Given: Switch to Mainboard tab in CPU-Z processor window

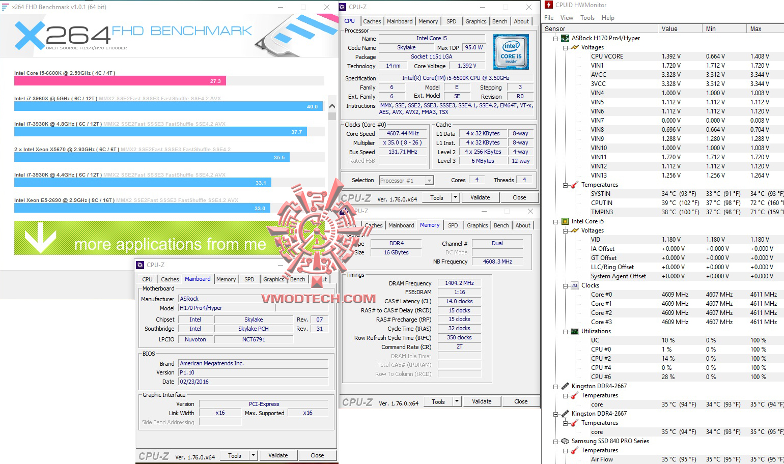Looking at the screenshot, I should 400,21.
